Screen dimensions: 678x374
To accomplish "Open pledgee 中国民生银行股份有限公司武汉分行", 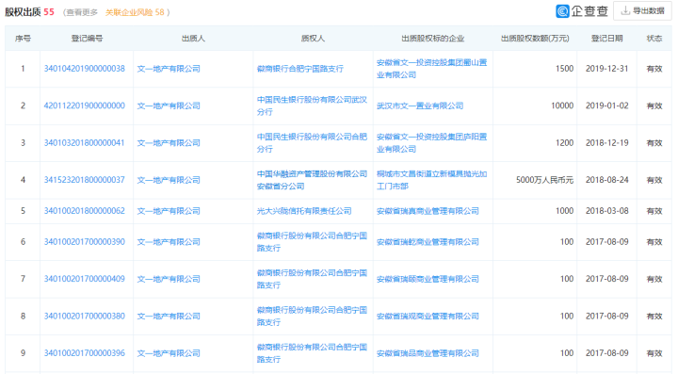I will [x=312, y=106].
